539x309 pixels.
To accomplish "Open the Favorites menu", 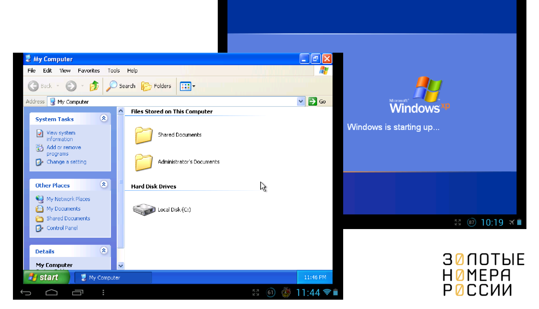I will pyautogui.click(x=89, y=71).
